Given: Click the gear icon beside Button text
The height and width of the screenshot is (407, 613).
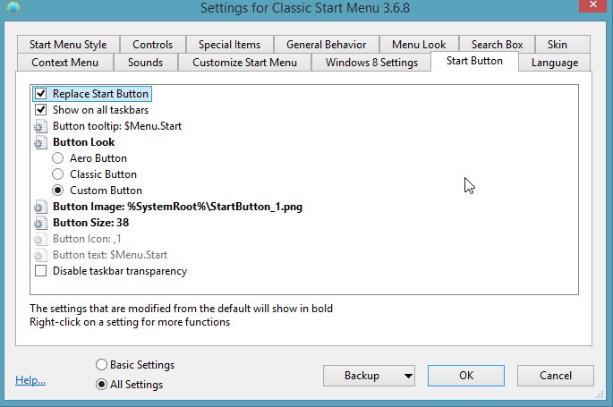Looking at the screenshot, I should 40,255.
